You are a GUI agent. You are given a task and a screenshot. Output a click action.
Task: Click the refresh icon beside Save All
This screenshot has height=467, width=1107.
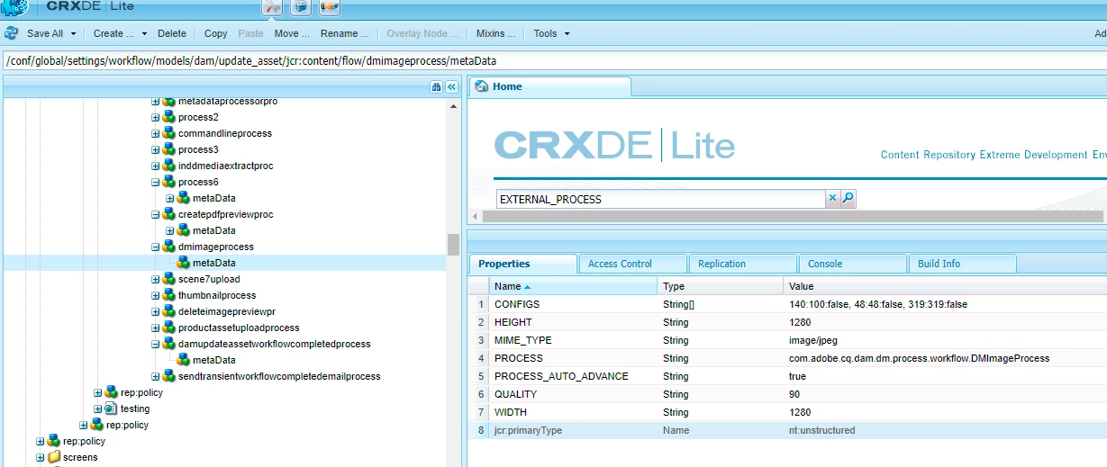11,33
